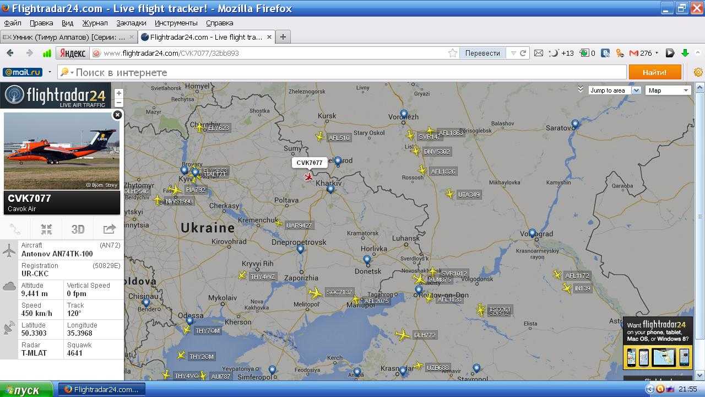Open the Правка menu
This screenshot has height=397, width=705.
[41, 23]
